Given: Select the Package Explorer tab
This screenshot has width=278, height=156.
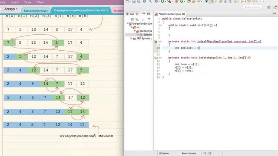Looking at the screenshot, I should 132,14.
